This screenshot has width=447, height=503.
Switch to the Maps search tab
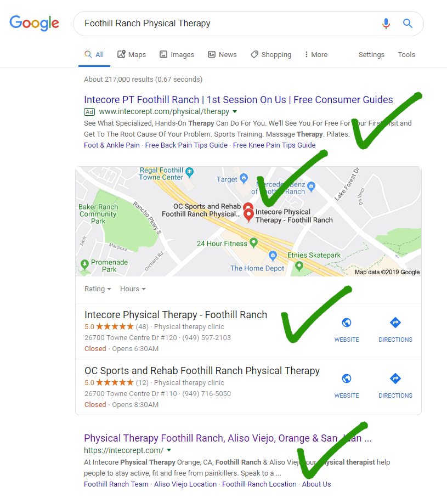click(x=132, y=54)
